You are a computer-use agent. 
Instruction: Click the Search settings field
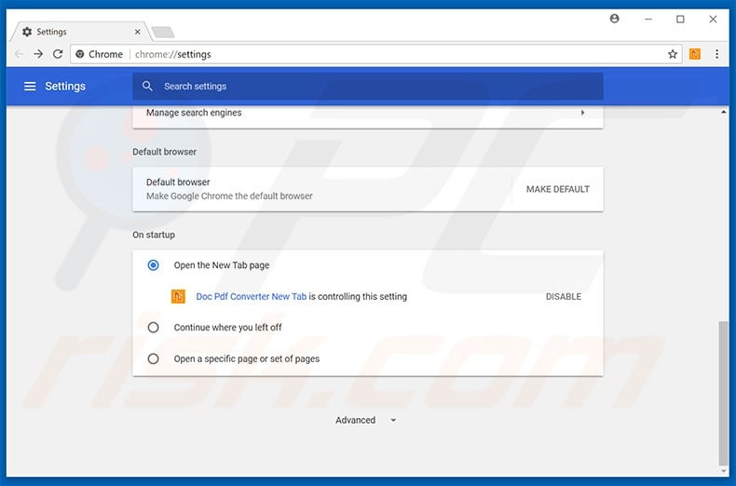[x=367, y=87]
